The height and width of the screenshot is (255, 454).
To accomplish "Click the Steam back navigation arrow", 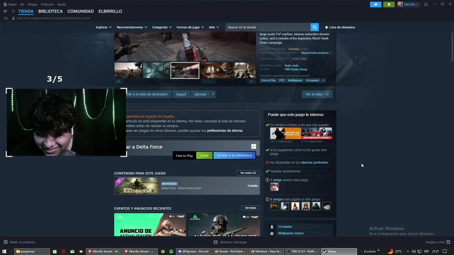I will pyautogui.click(x=5, y=11).
